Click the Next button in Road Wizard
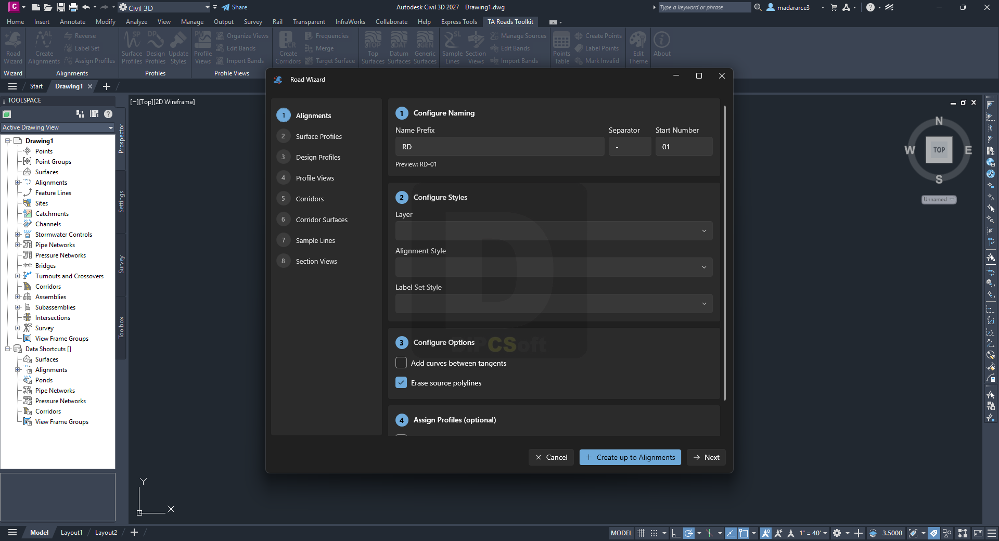 [706, 457]
